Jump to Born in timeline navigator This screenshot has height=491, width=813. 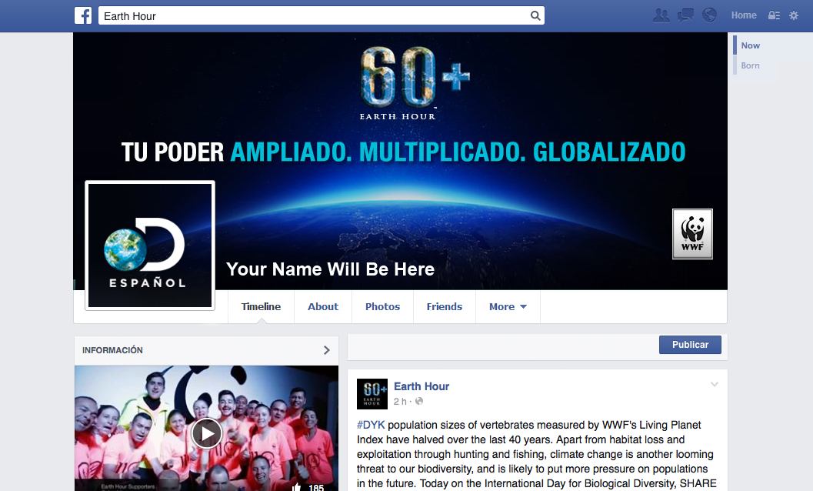point(750,65)
